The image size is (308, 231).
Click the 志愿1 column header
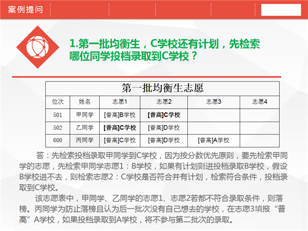120,102
